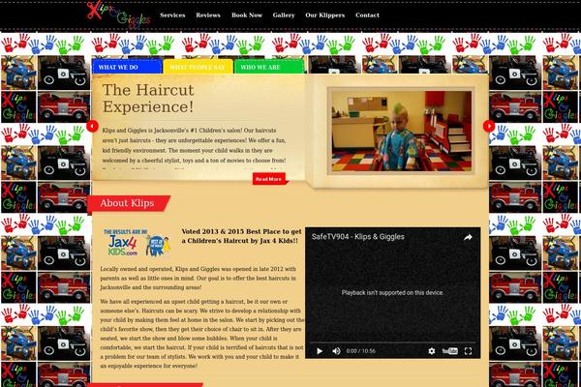The image size is (581, 387).
Task: Open the video on YouTube via logo
Action: [x=450, y=351]
